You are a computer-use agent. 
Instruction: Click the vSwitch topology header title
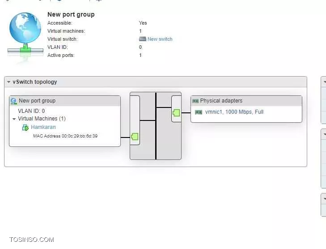pos(35,82)
